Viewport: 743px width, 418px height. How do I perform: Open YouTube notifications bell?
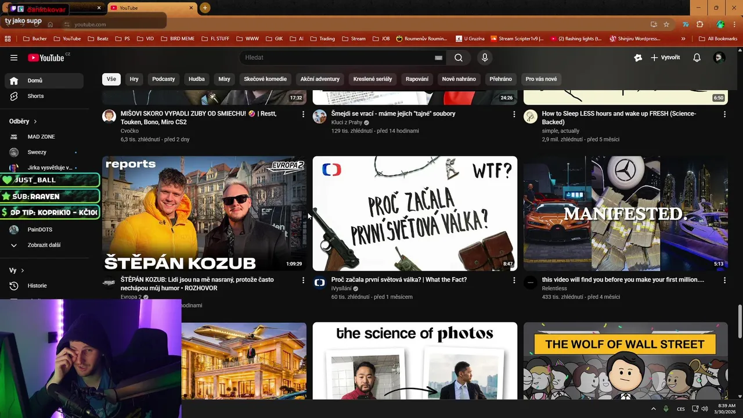click(x=697, y=57)
